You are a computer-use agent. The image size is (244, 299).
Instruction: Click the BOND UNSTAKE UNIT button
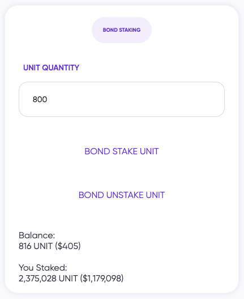click(x=122, y=195)
